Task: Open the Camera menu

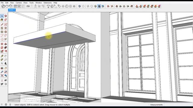Action: pos(19,3)
